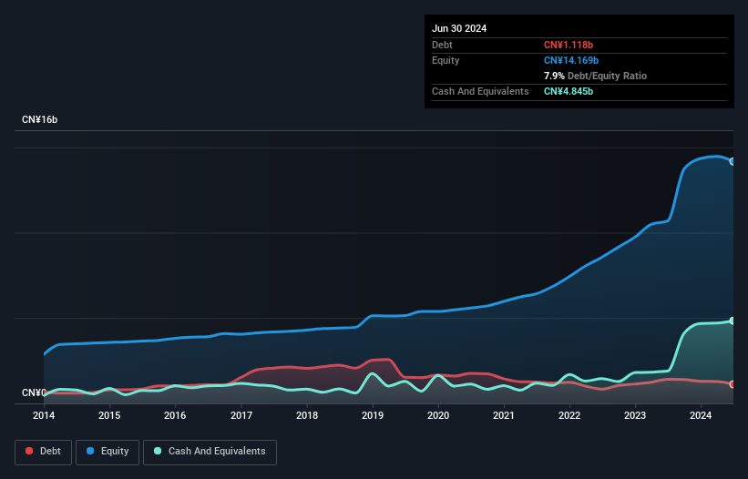
Task: Click the 2017 x-axis label
Action: [x=241, y=415]
